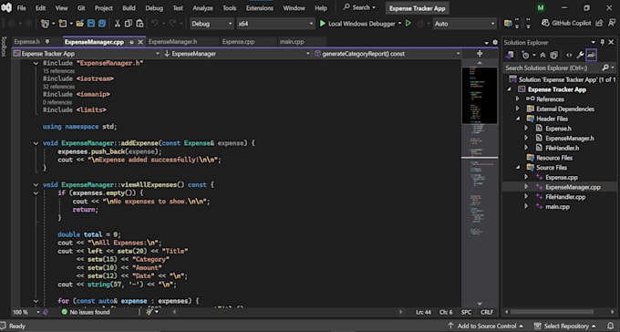The width and height of the screenshot is (620, 332).
Task: Expand the References node
Action: click(x=518, y=99)
